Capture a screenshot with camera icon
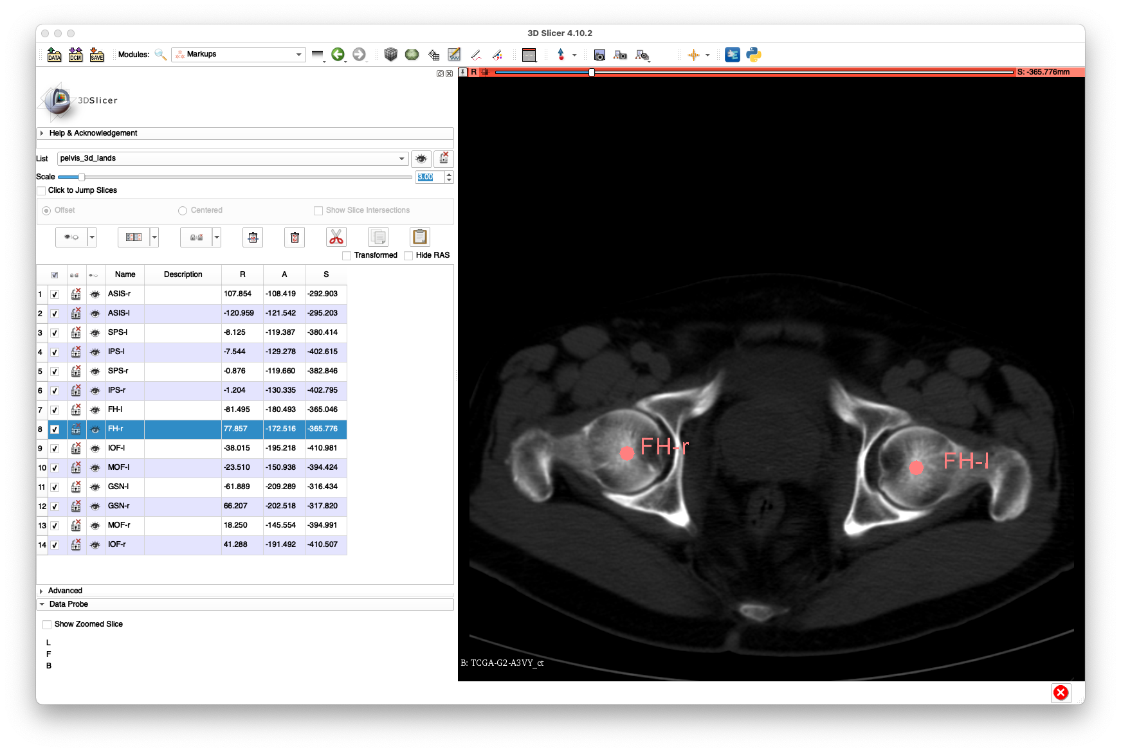 (x=599, y=55)
